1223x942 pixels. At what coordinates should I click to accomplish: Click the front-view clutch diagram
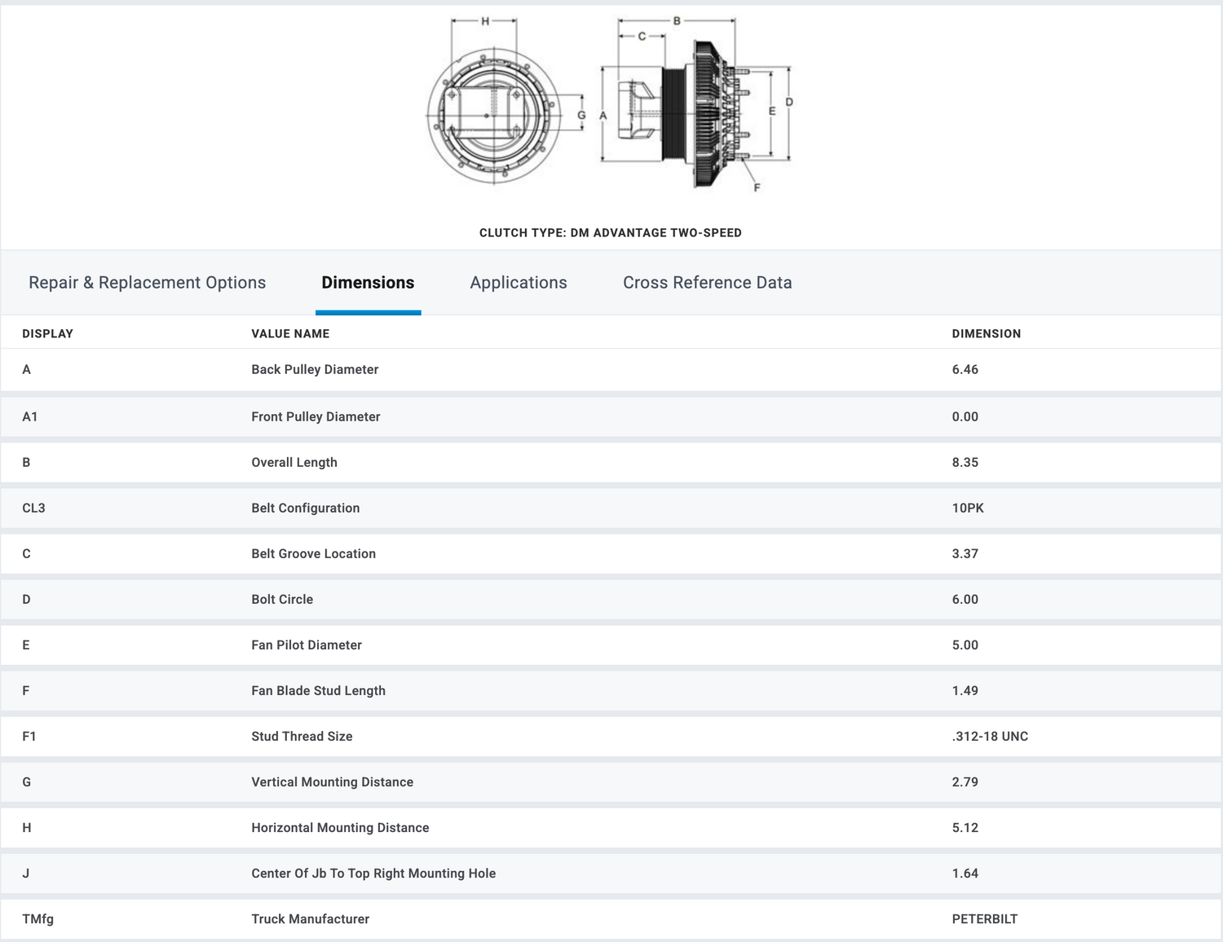[493, 116]
